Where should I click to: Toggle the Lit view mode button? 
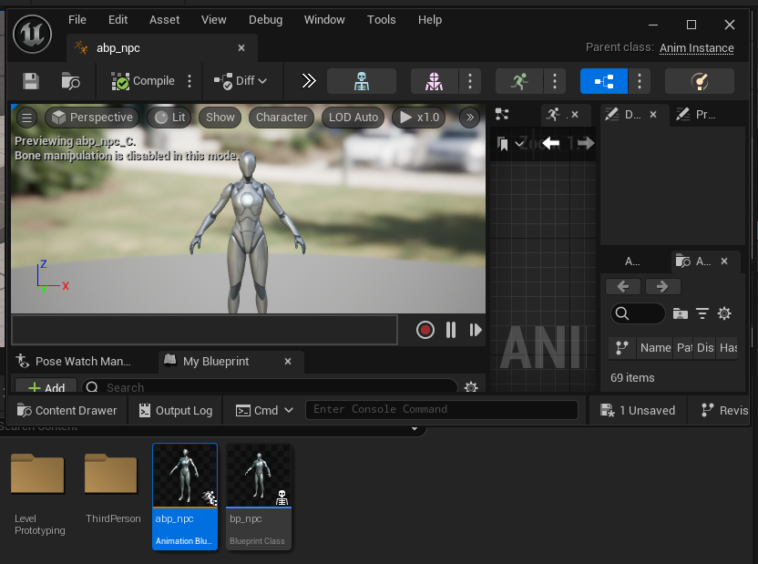pos(169,118)
